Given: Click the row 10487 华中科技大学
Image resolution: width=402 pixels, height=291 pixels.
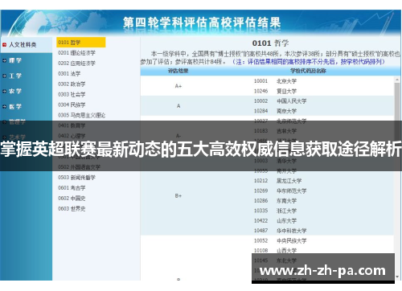Looking at the screenshot, I should (x=280, y=231).
